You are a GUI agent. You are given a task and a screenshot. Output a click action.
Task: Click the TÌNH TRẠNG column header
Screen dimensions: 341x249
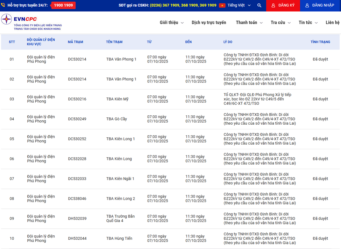click(320, 42)
